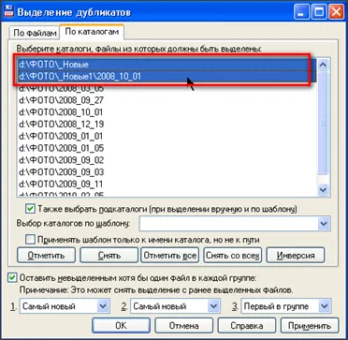The width and height of the screenshot is (348, 340).
Task: Click the Отметить button
Action: (x=46, y=256)
